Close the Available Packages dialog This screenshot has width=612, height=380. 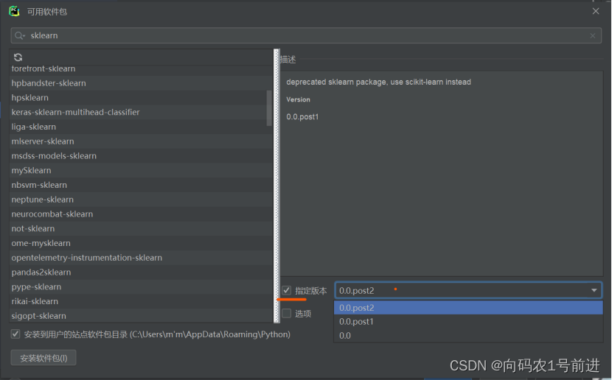pos(596,11)
